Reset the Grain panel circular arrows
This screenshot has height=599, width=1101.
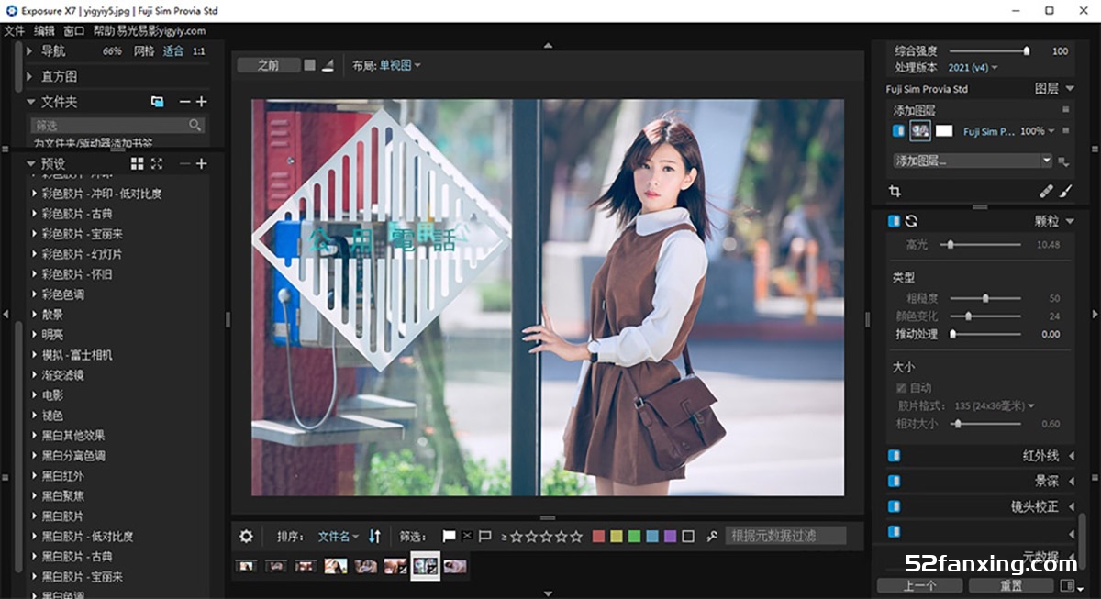pyautogui.click(x=911, y=221)
